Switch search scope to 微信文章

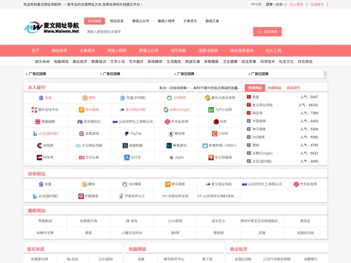(212, 21)
